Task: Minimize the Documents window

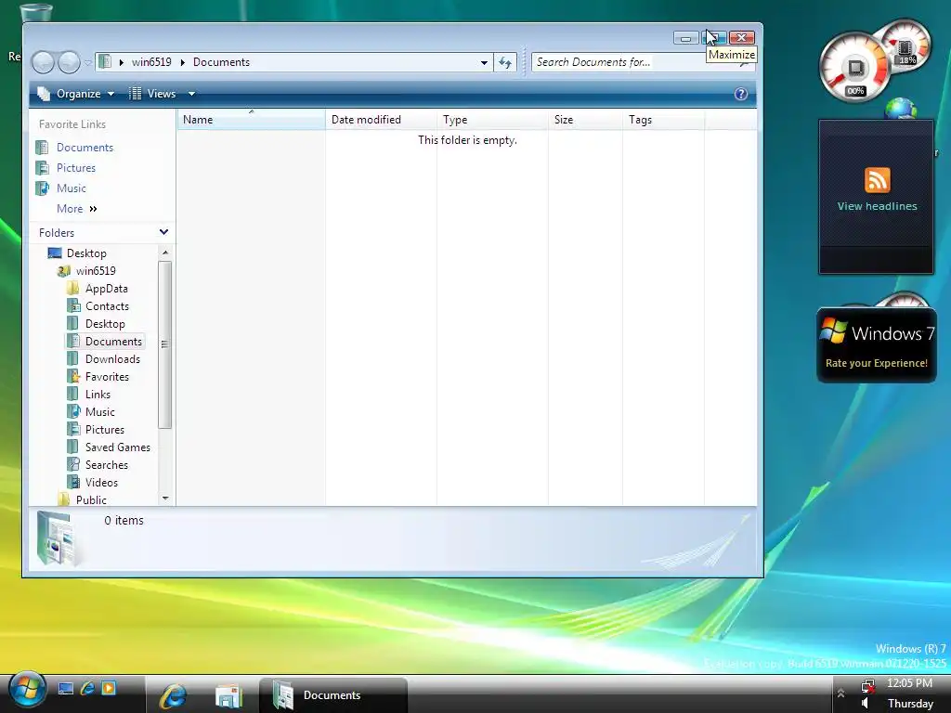Action: (685, 38)
